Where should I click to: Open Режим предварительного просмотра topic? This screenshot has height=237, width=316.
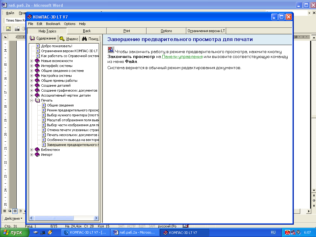73,110
